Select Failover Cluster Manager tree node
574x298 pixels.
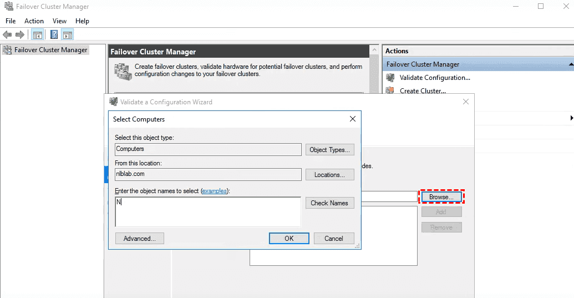click(x=50, y=50)
